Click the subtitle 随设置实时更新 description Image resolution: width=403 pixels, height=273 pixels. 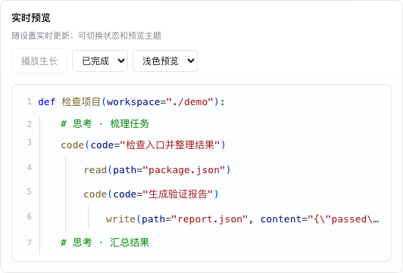tap(86, 36)
